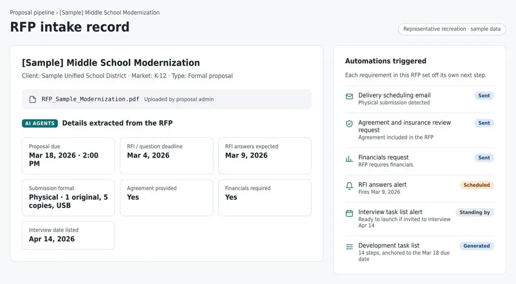Click the Development task list title

pos(389,246)
